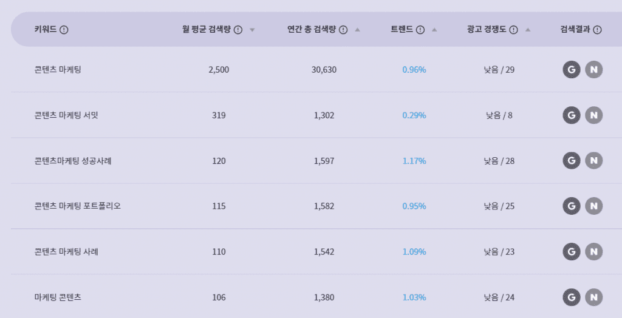Click the 1.17% trend value

(414, 161)
